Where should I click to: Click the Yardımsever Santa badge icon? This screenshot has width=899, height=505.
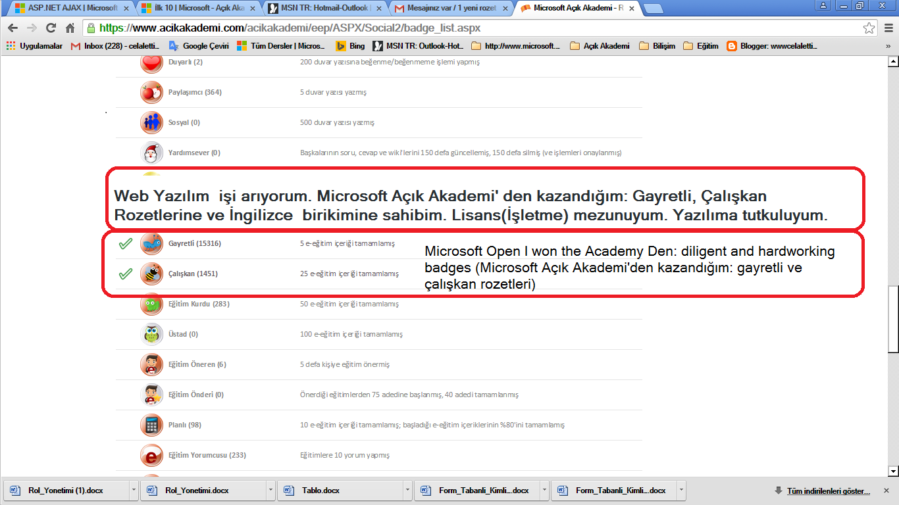151,153
